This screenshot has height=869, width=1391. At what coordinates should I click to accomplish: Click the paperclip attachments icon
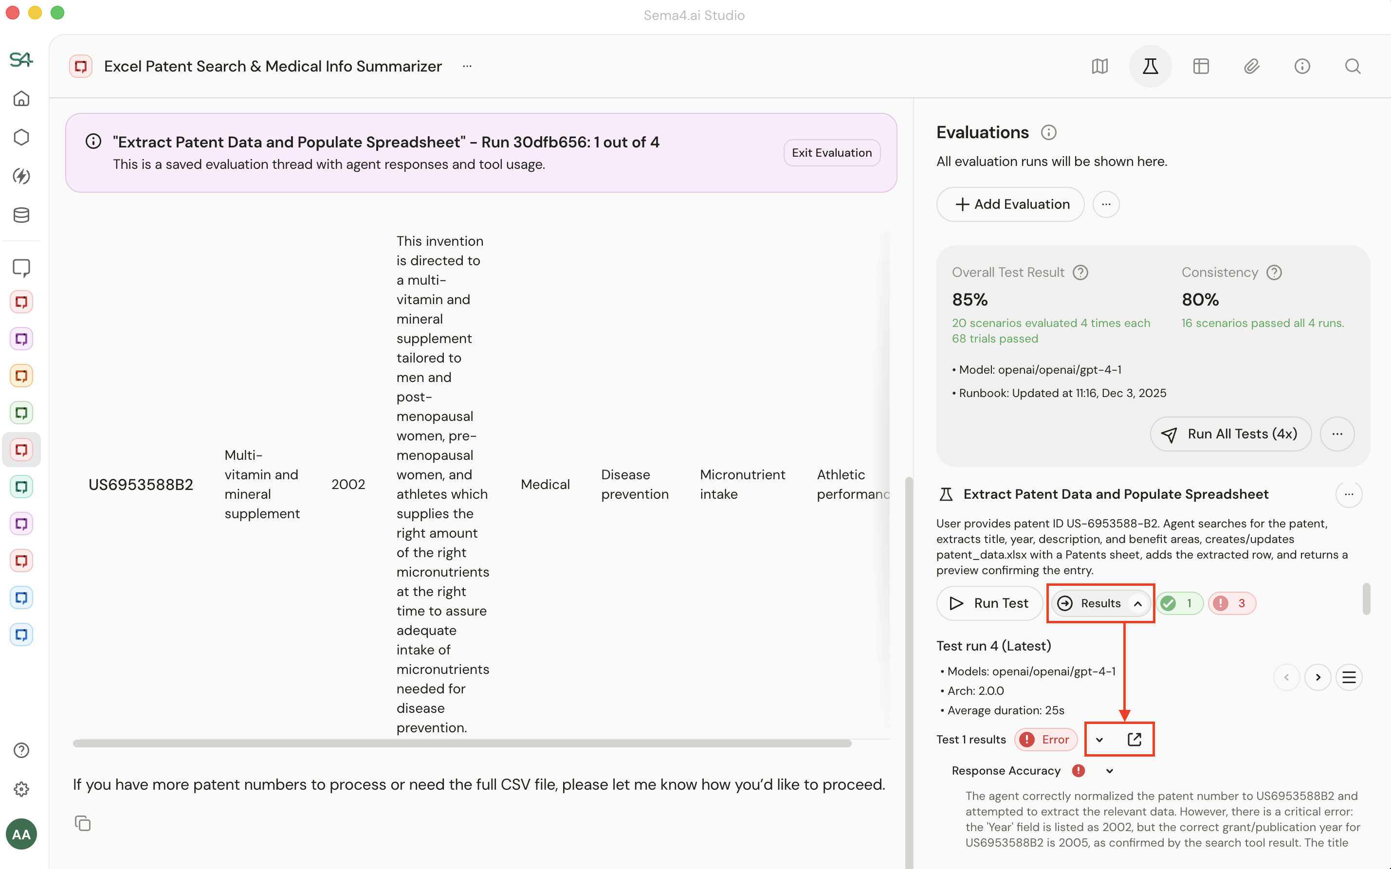tap(1251, 66)
